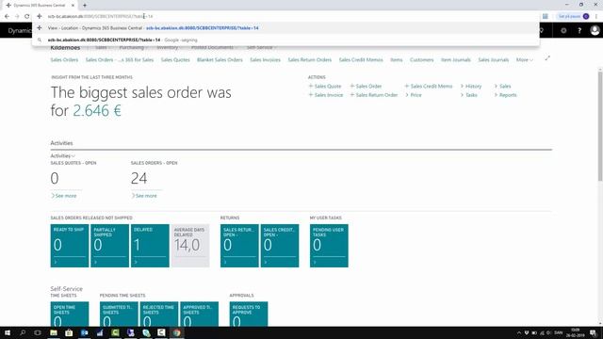The image size is (603, 339).
Task: Open the Sales Quotes list
Action: (175, 60)
